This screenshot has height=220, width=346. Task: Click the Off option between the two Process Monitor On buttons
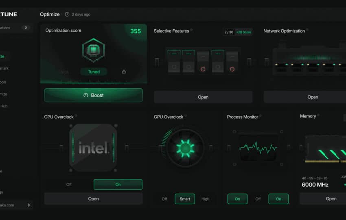tap(258, 199)
